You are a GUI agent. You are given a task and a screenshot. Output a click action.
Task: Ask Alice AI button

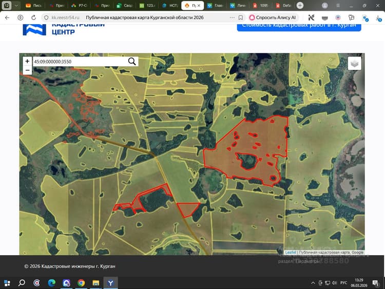point(273,17)
